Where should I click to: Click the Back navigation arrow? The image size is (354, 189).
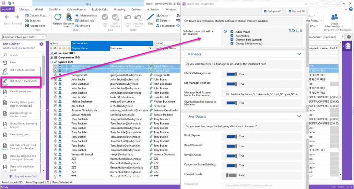click(7, 17)
